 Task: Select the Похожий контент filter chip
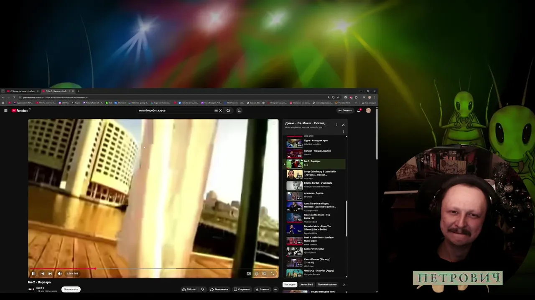pos(327,285)
